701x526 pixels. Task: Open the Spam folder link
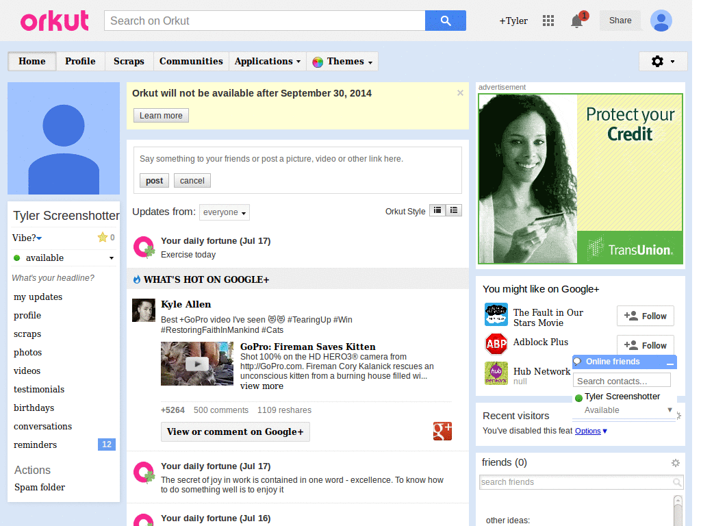click(x=39, y=488)
